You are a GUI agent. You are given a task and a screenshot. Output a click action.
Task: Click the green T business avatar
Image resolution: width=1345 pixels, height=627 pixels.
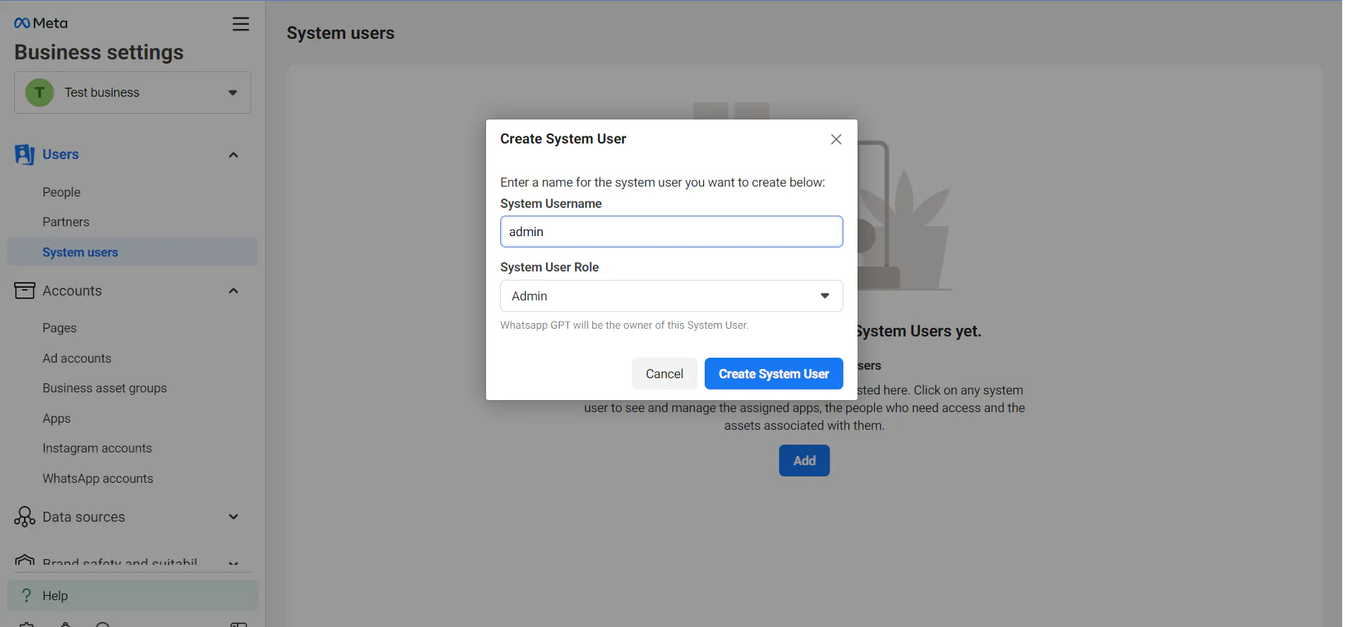pos(40,93)
